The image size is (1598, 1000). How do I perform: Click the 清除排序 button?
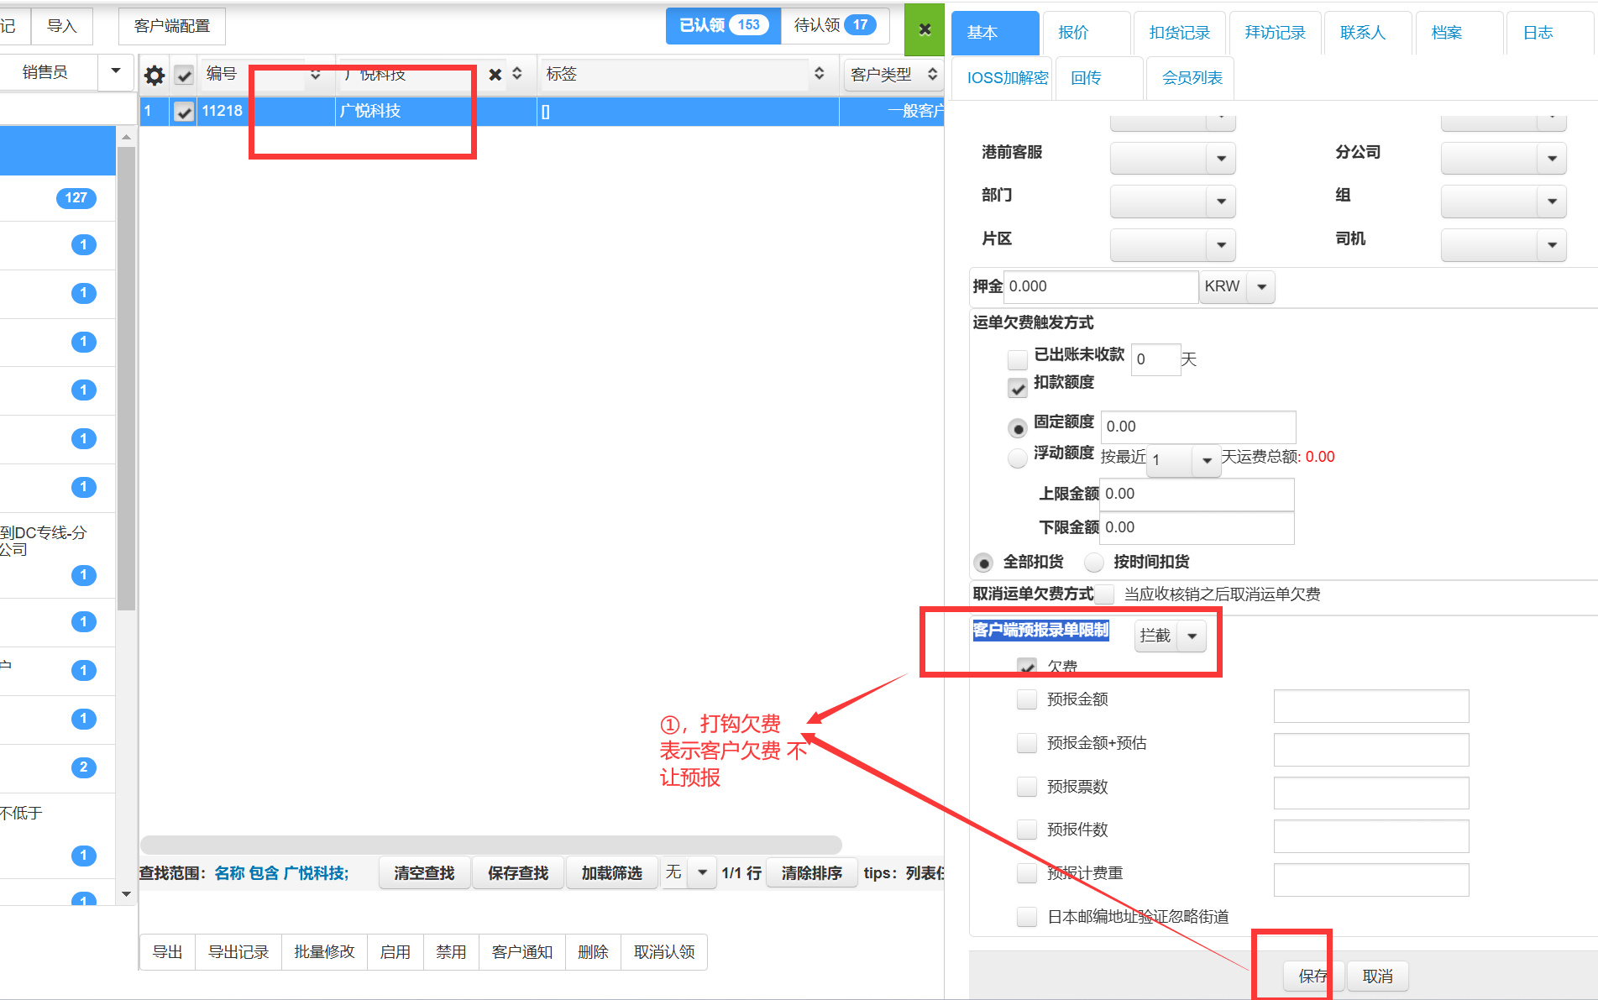[x=812, y=873]
